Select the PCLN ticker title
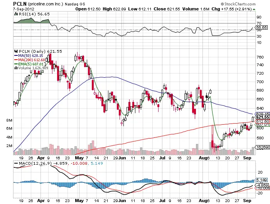The image size is (270, 204). (20, 3)
